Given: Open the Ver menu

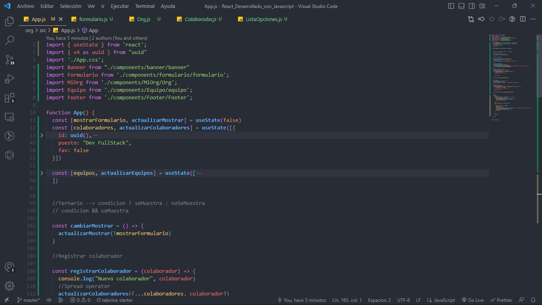Looking at the screenshot, I should click(91, 6).
